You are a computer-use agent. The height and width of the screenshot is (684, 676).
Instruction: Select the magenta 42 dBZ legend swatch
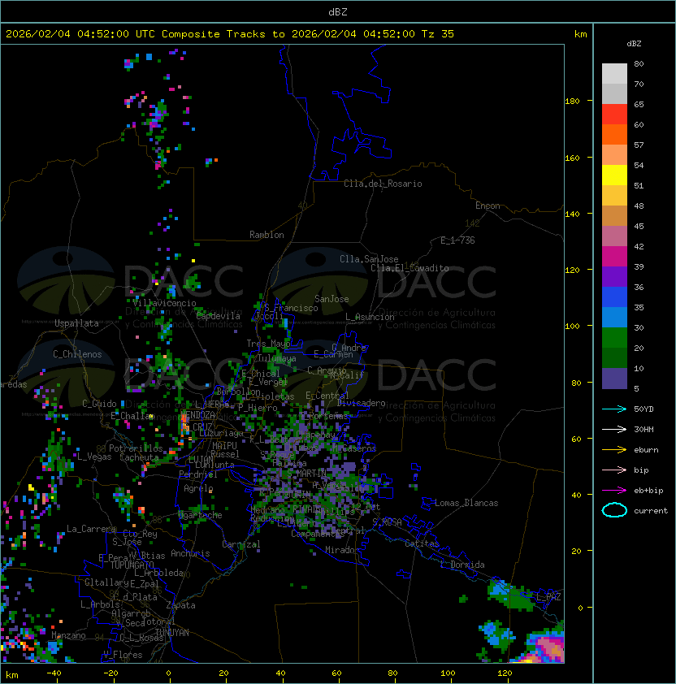pyautogui.click(x=614, y=257)
